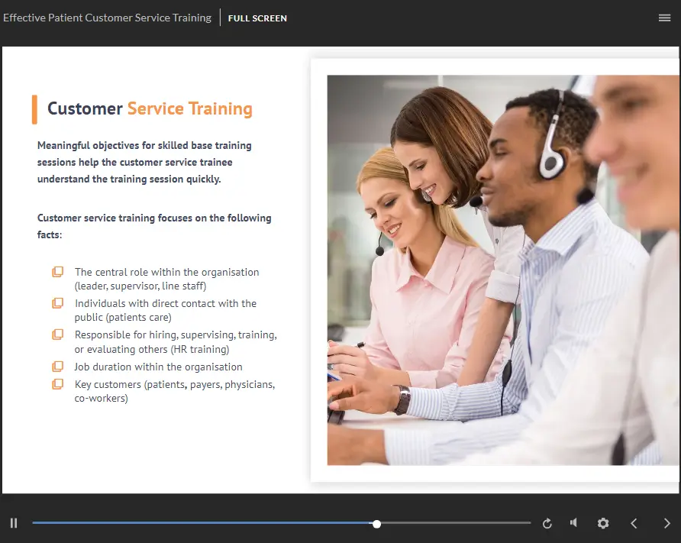Image resolution: width=681 pixels, height=543 pixels.
Task: Click the played portion of the seekbar
Action: point(198,523)
